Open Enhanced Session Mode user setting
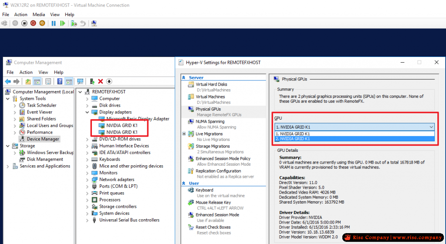The height and width of the screenshot is (244, 446). (217, 215)
